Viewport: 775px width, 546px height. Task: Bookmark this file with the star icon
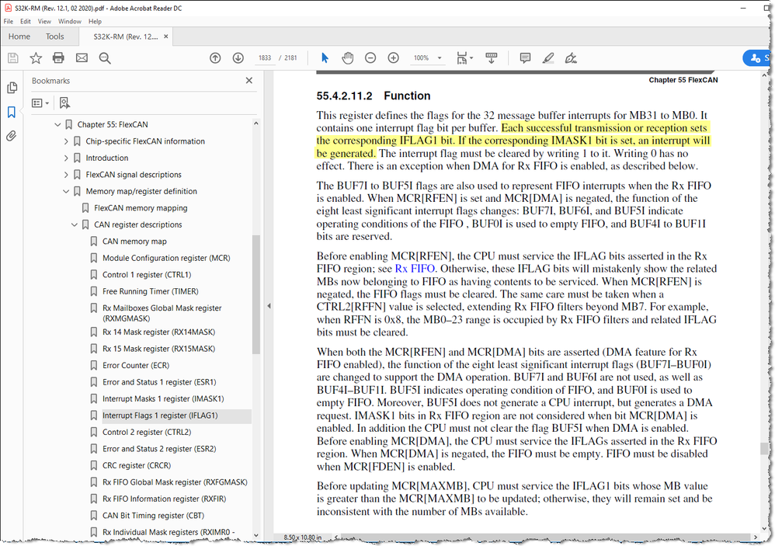pos(36,57)
